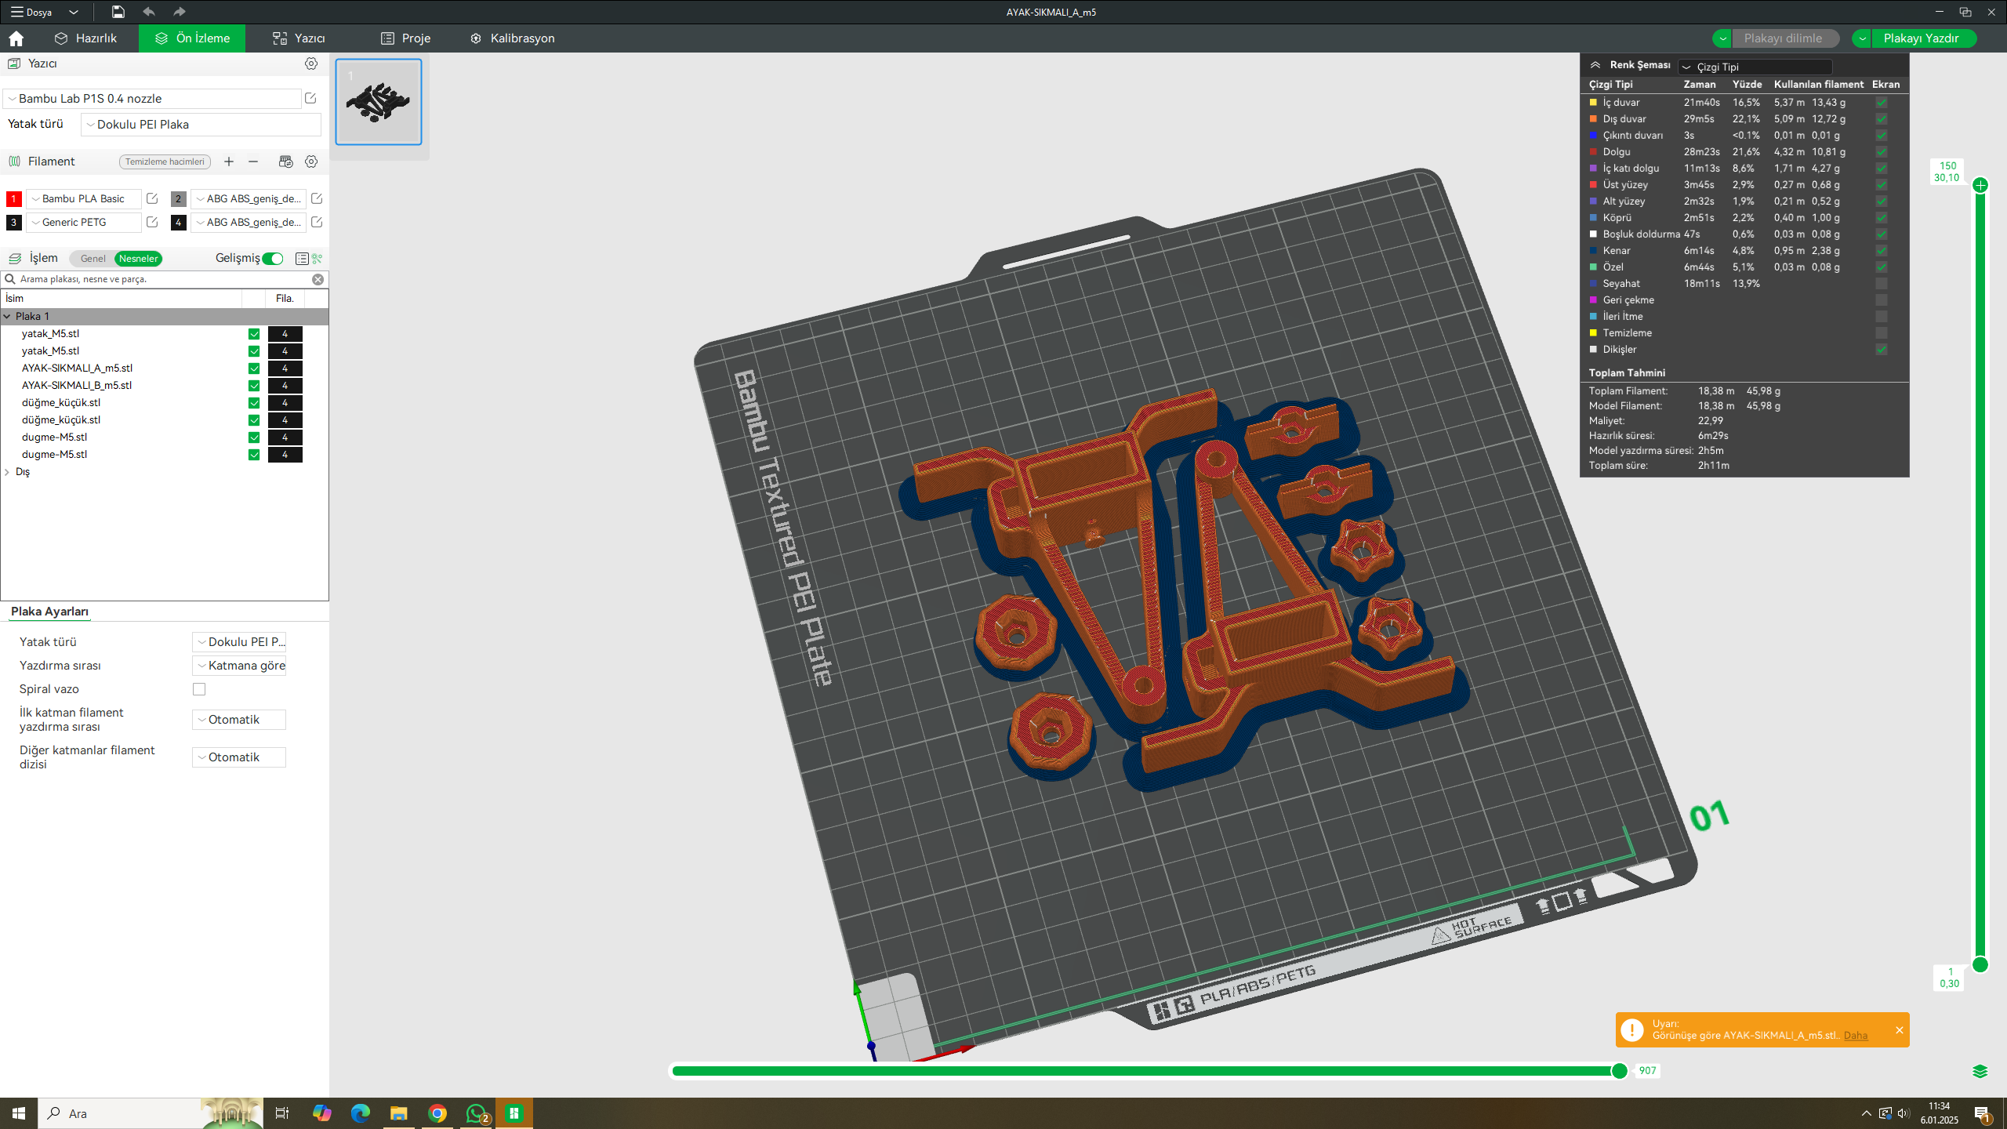Viewport: 2007px width, 1129px height.
Task: Open printer settings gear icon
Action: click(x=311, y=64)
